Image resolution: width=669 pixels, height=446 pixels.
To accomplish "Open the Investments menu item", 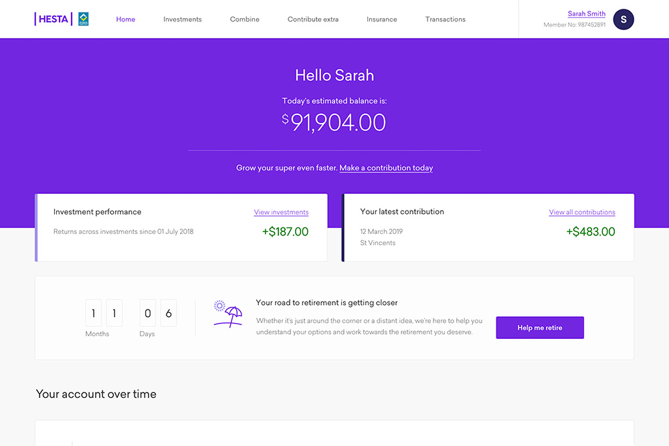I will [183, 19].
